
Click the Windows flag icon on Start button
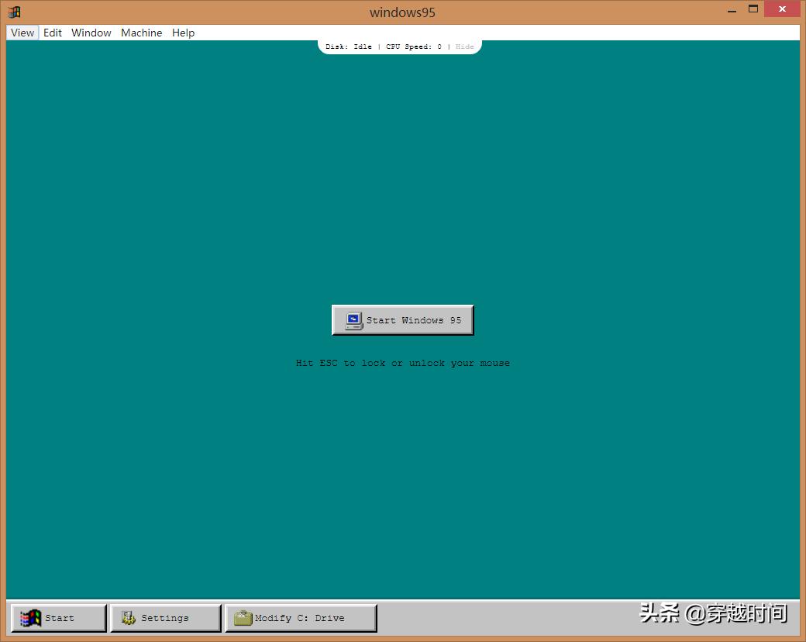coord(30,617)
